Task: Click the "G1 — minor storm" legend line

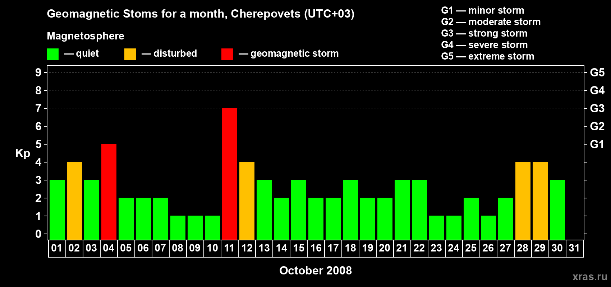Action: pyautogui.click(x=483, y=10)
